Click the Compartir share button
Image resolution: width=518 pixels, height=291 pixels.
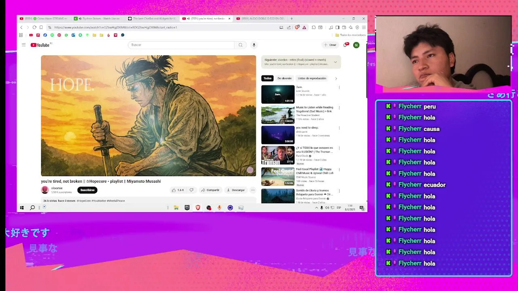pos(210,190)
